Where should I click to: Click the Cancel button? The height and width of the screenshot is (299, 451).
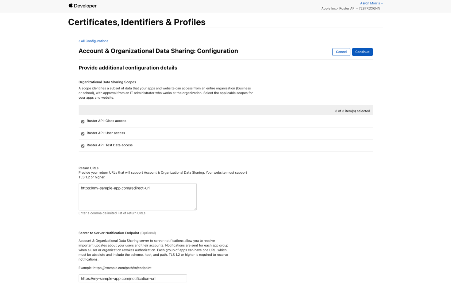(x=341, y=52)
